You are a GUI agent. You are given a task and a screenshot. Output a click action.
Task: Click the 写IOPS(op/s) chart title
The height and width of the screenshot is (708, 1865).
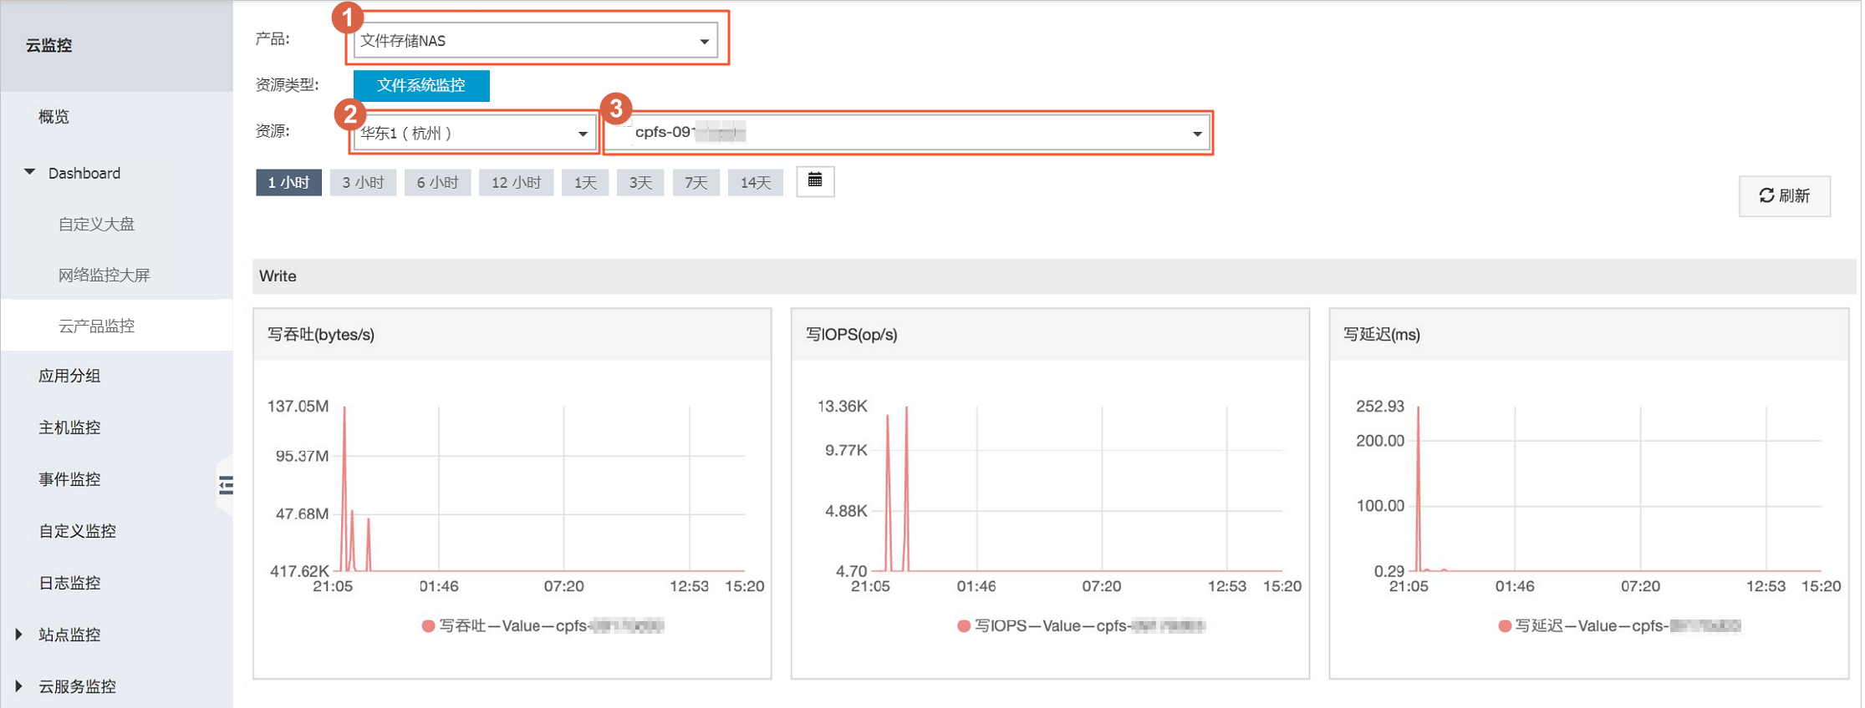point(851,335)
